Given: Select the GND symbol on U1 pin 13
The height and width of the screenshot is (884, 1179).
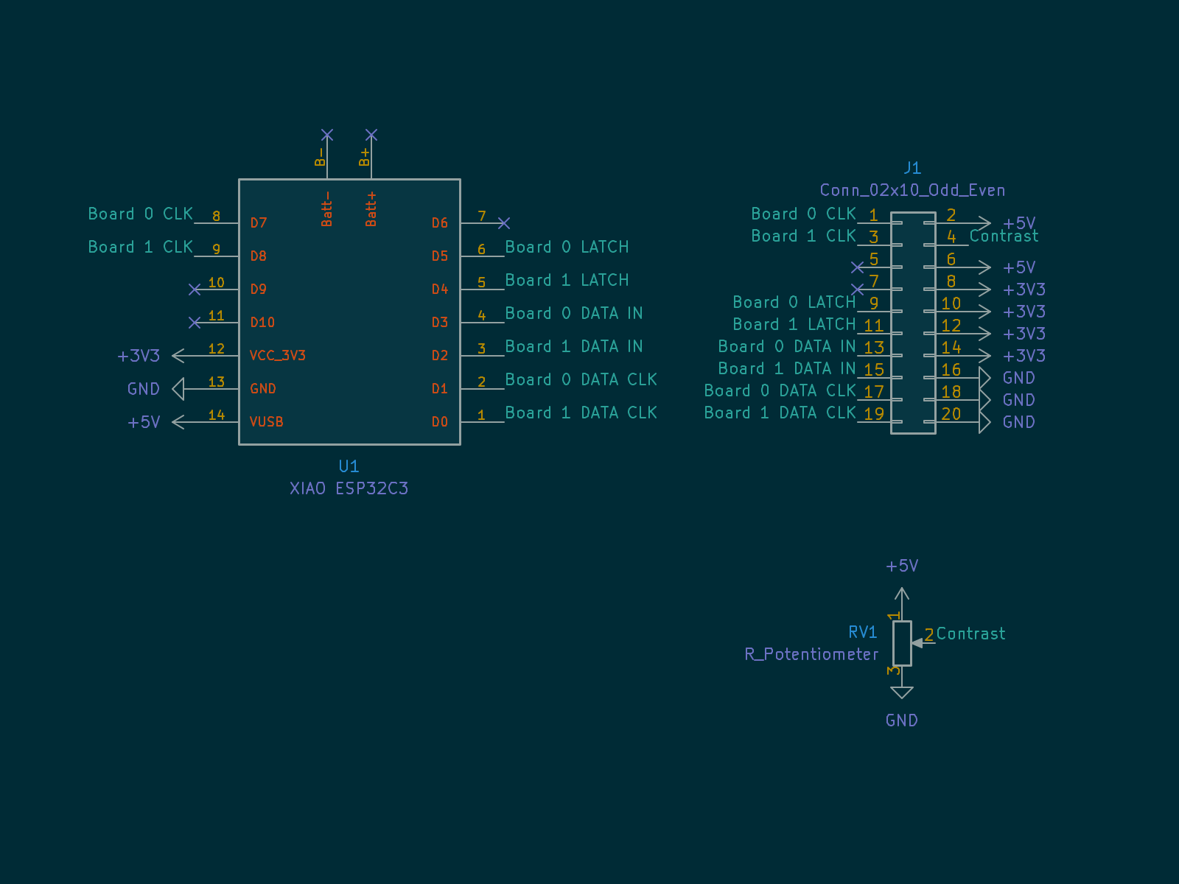Looking at the screenshot, I should 178,389.
